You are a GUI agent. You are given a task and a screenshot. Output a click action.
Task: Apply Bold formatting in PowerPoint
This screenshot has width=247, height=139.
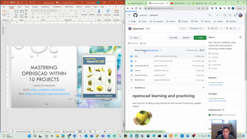(32, 14)
